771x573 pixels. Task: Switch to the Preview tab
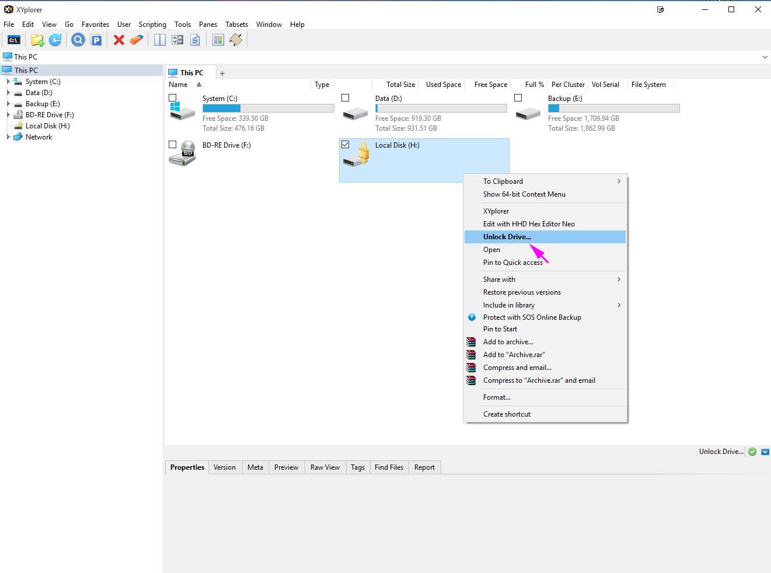click(x=286, y=467)
